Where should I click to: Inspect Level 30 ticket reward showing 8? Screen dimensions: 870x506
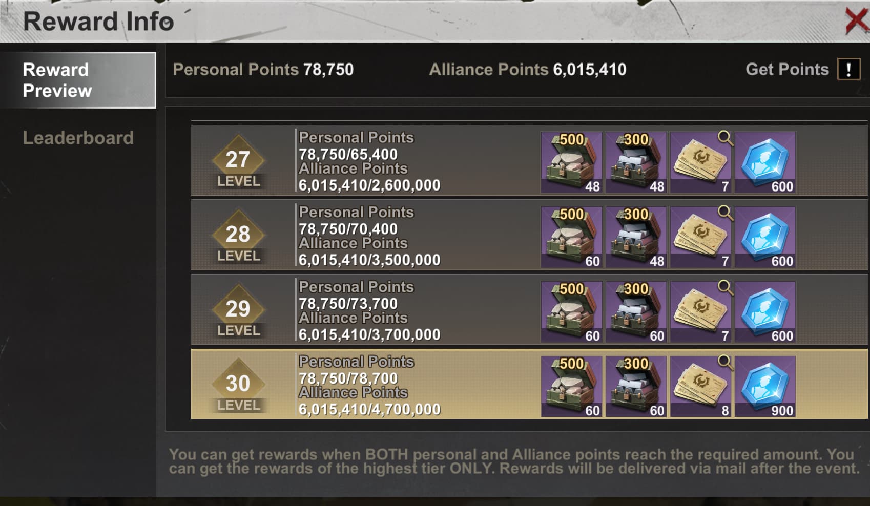tap(700, 387)
